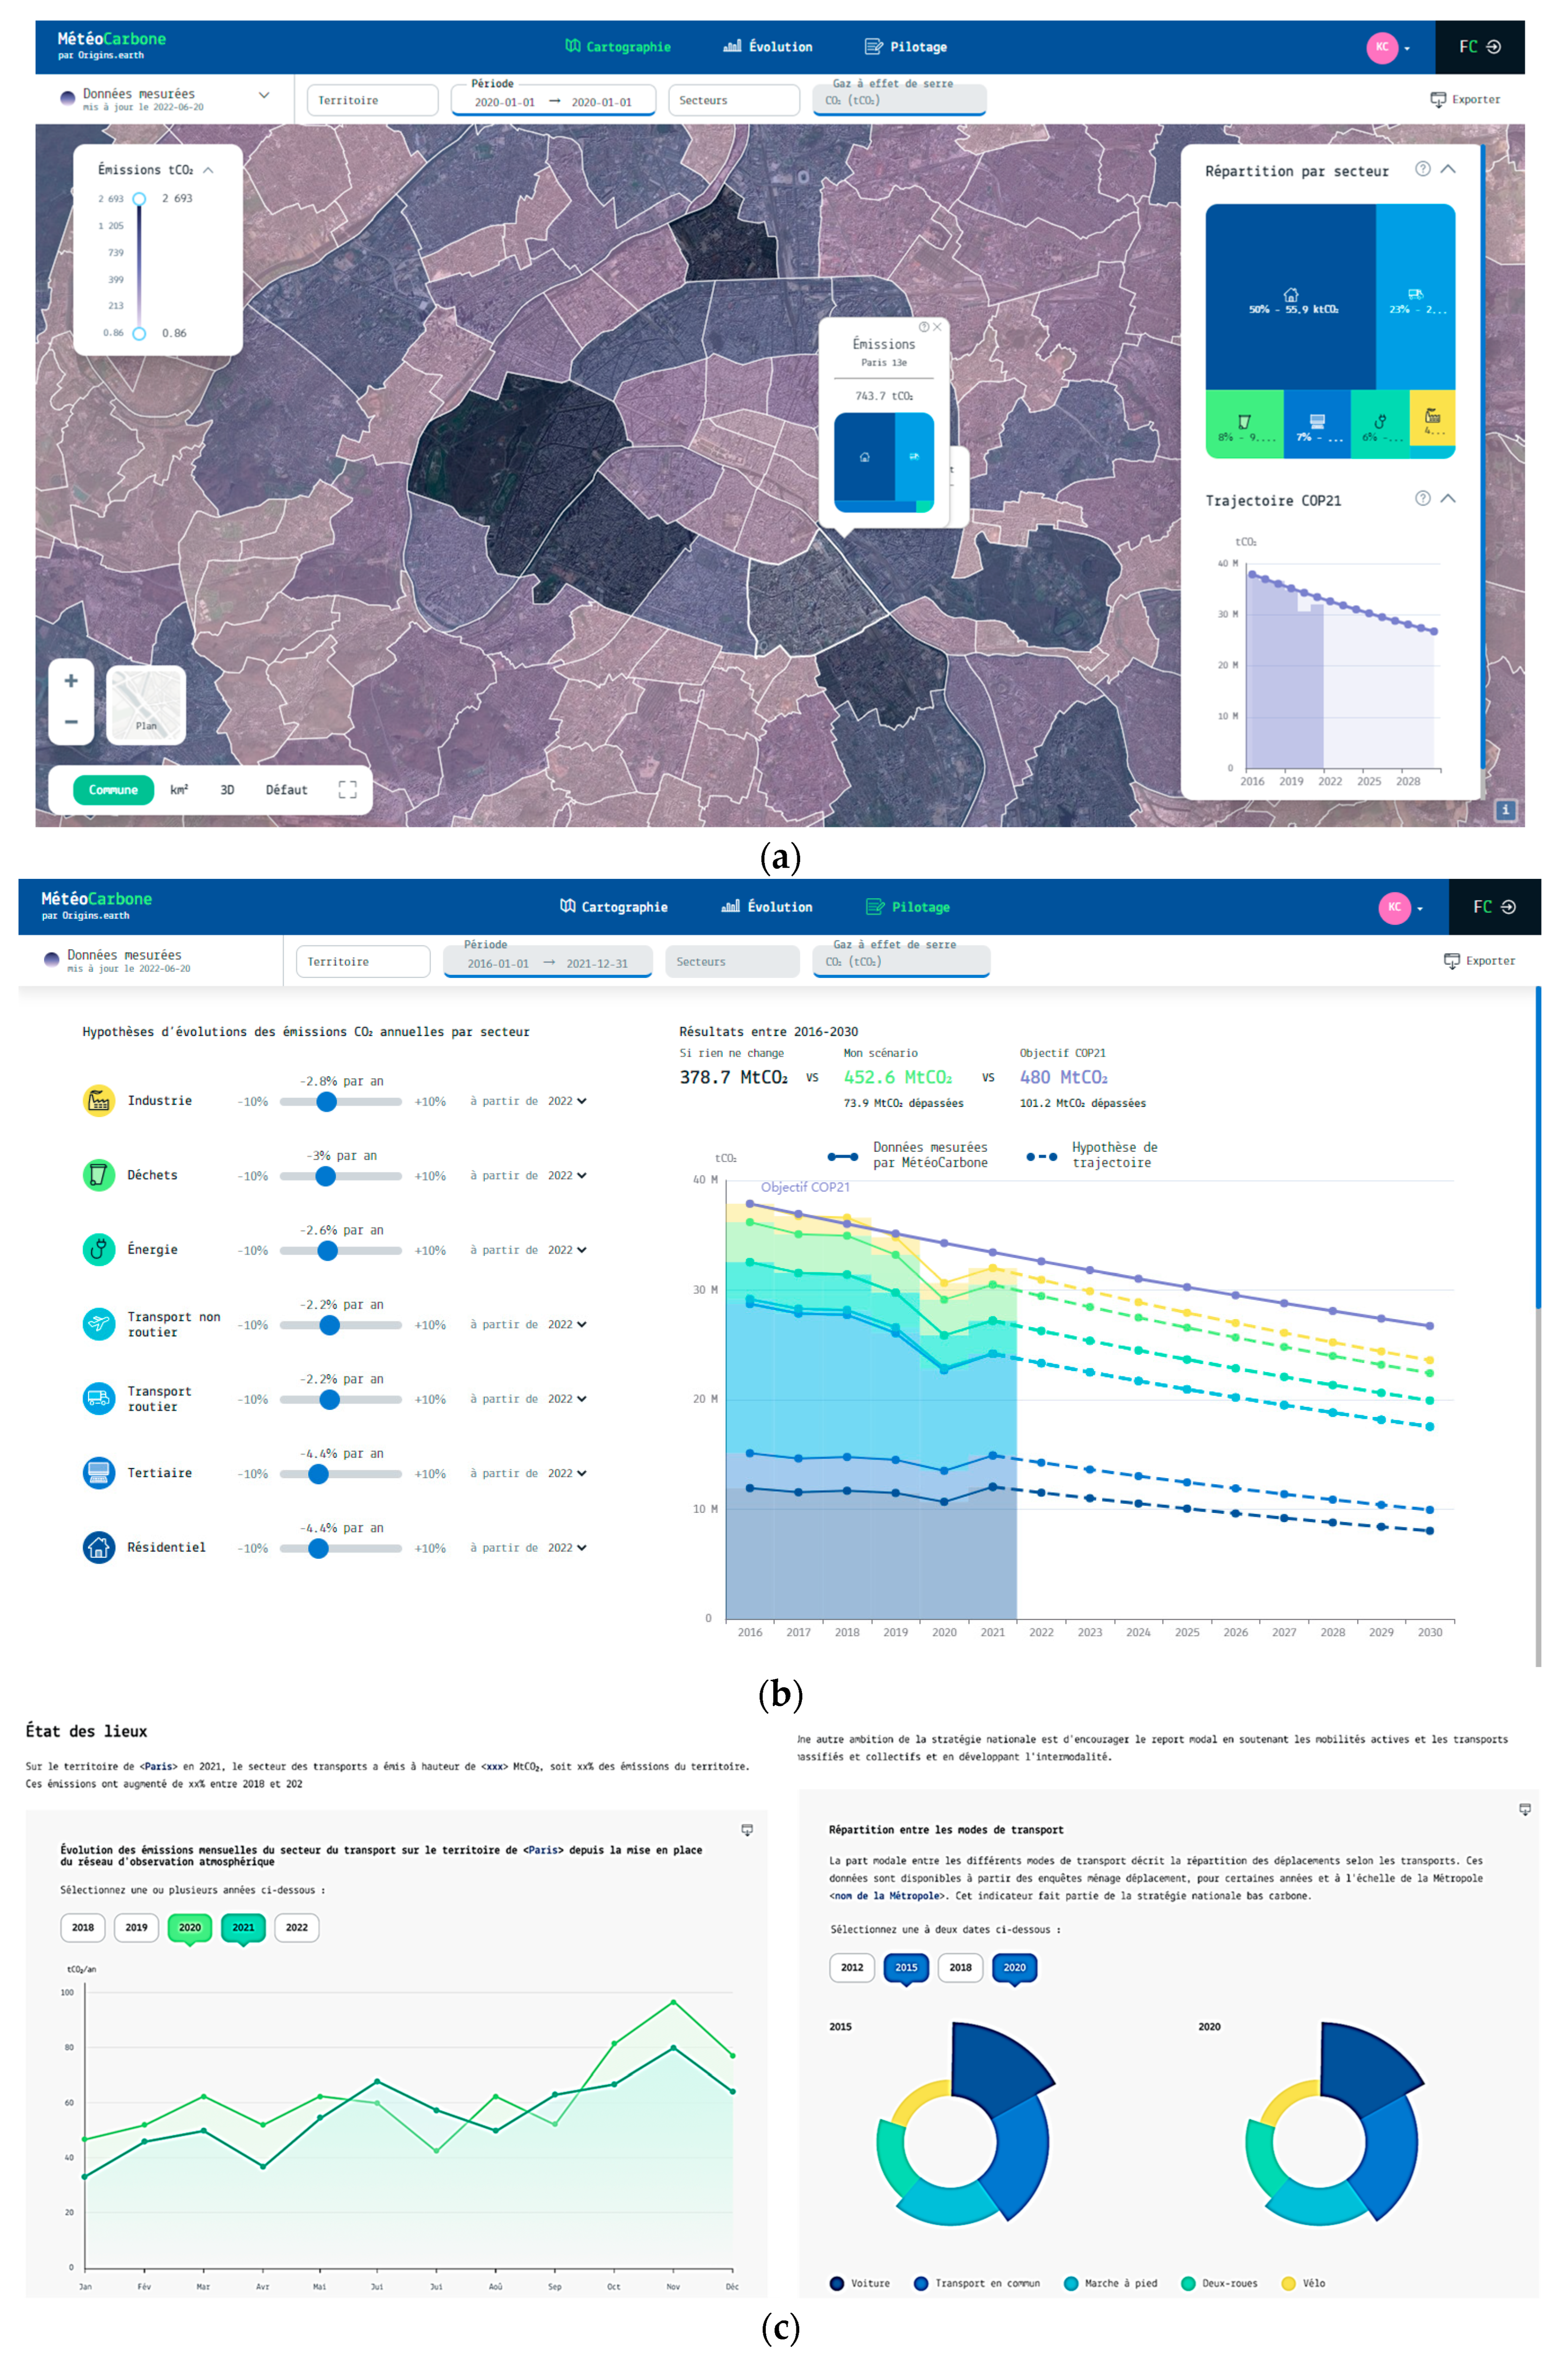Viewport: 1568px width, 2357px height.
Task: Adjust the Déchets percentage slider handle
Action: (x=325, y=1176)
